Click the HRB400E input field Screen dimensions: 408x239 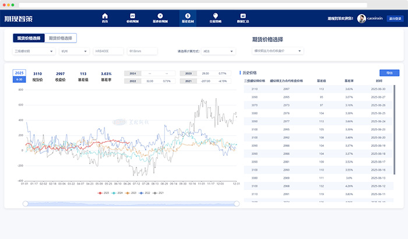(108, 51)
